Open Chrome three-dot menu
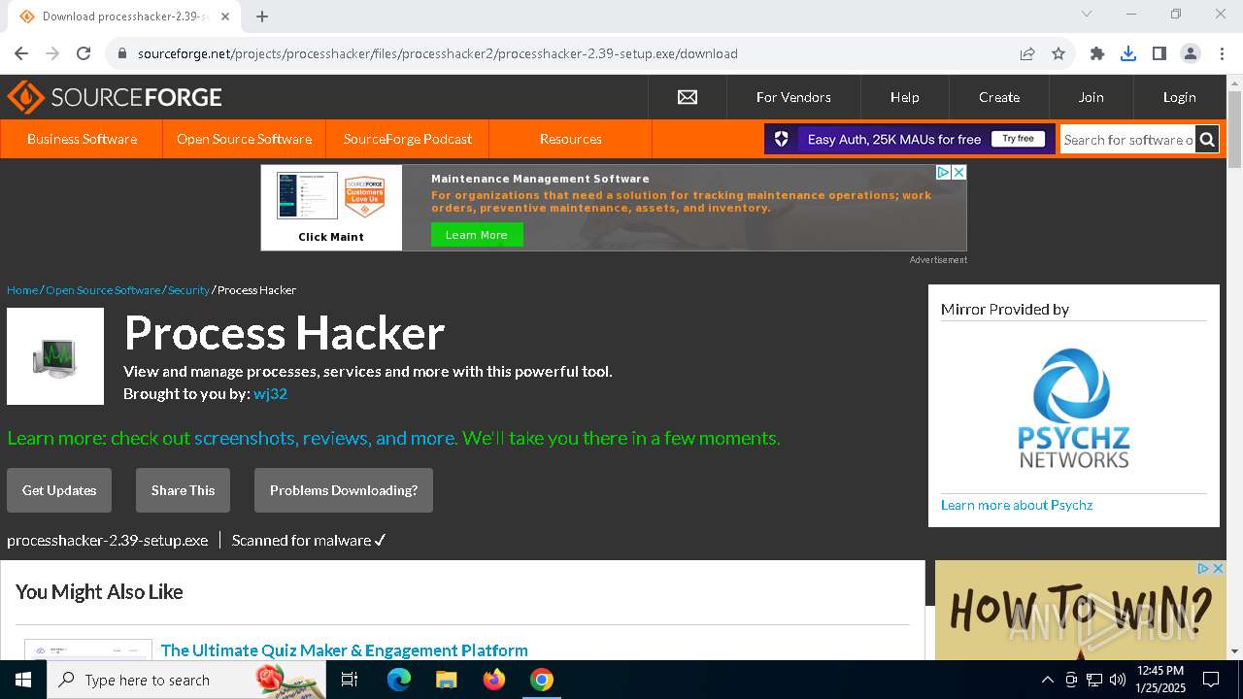 [x=1222, y=53]
